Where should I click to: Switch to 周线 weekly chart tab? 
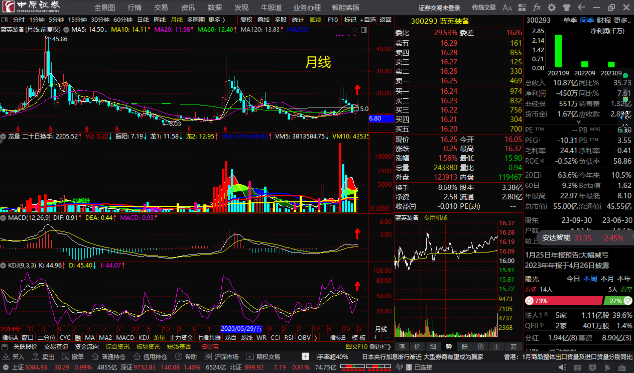[160, 20]
